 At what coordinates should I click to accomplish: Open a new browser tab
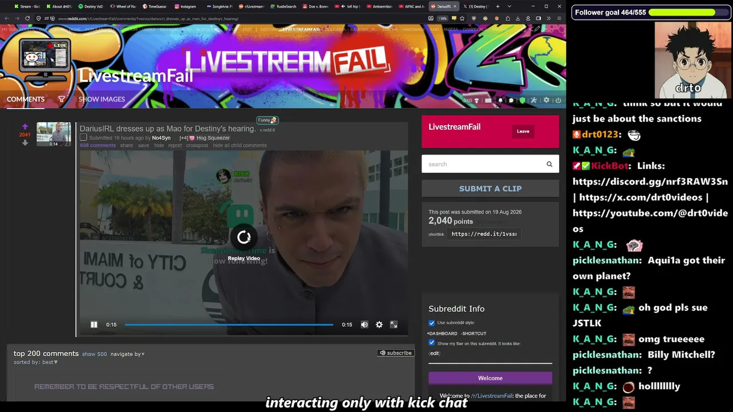pyautogui.click(x=497, y=6)
